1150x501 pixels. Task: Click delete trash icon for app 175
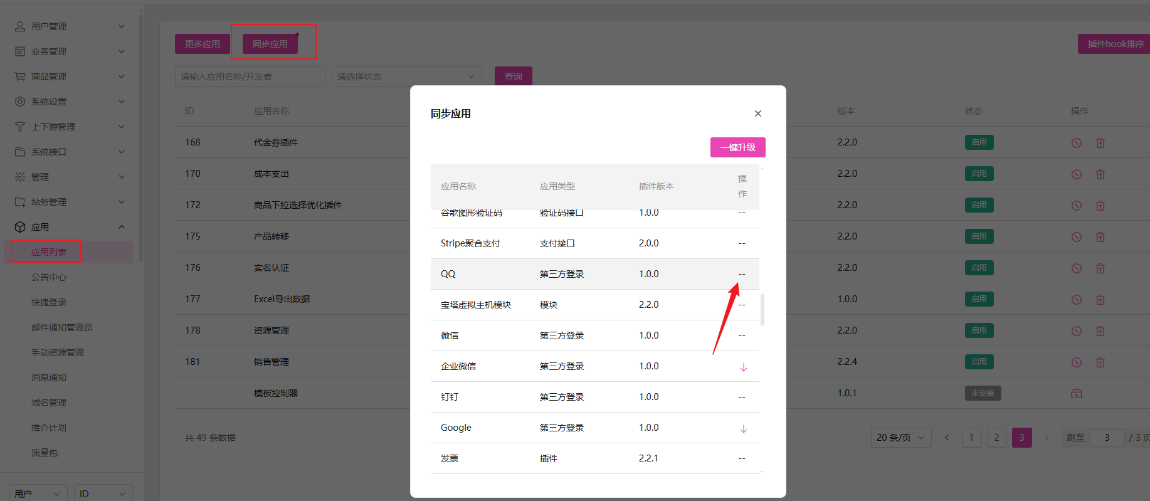[x=1100, y=237]
